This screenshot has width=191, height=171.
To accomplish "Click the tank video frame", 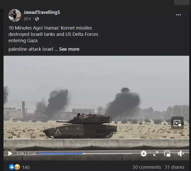I will coord(96,102).
